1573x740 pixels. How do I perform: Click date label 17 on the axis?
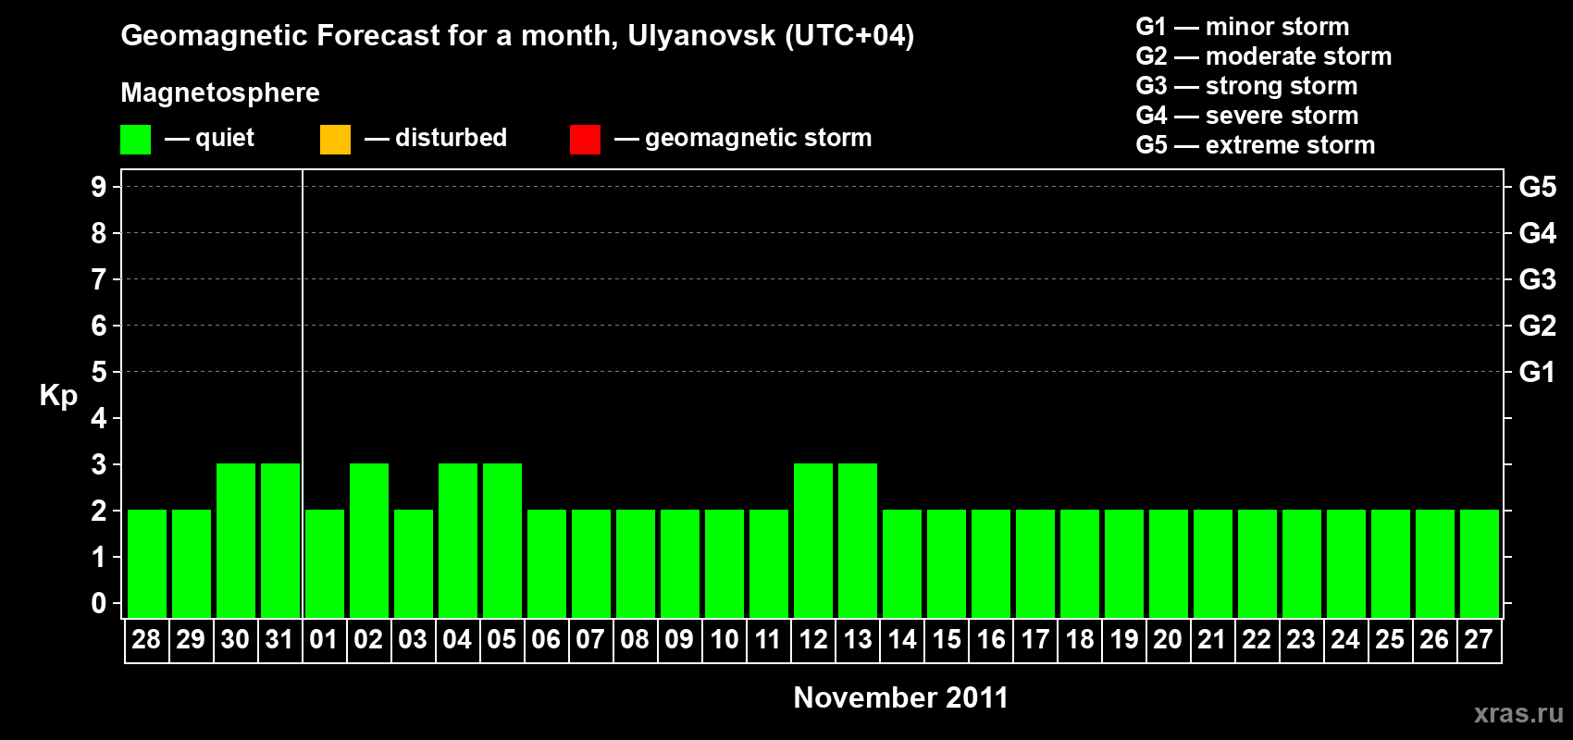click(1034, 640)
